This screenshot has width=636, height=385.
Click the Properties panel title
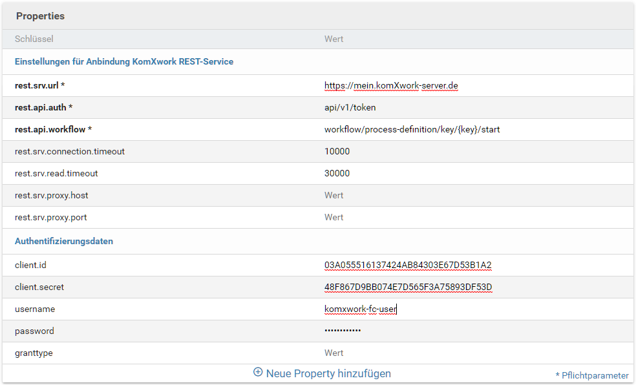[x=40, y=16]
